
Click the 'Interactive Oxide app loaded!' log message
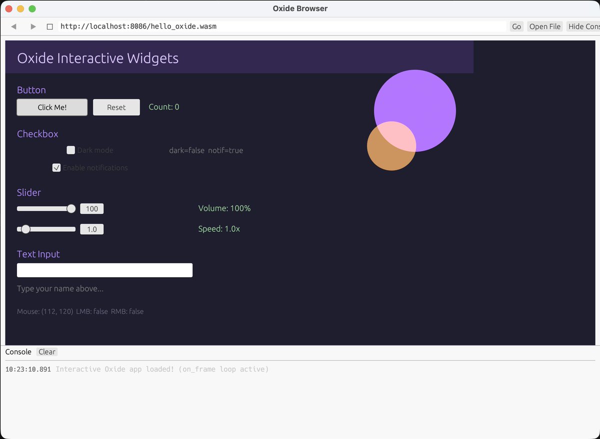pyautogui.click(x=162, y=369)
